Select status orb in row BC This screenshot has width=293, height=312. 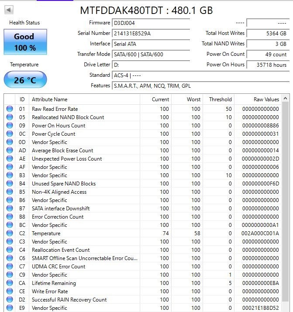(10, 225)
